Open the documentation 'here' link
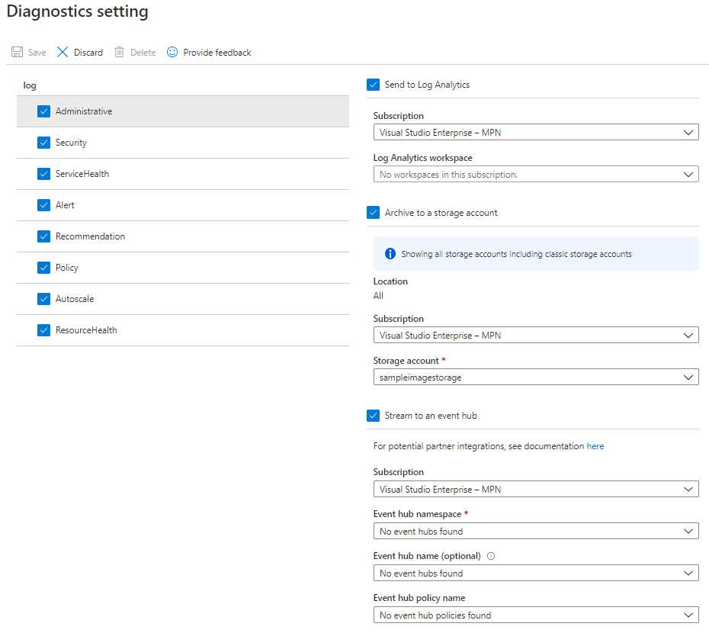This screenshot has height=633, width=709. (x=595, y=446)
